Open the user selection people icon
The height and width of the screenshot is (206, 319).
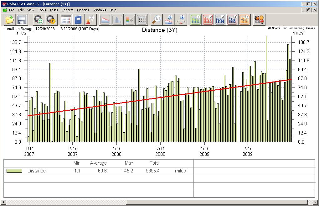coord(259,19)
